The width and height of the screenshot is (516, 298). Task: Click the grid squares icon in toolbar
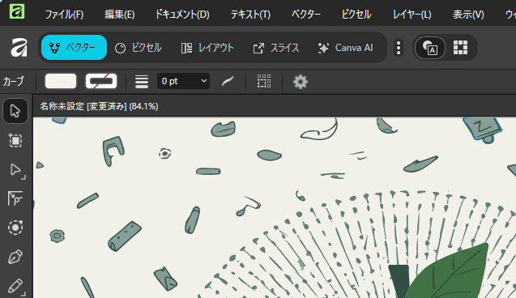click(x=460, y=48)
